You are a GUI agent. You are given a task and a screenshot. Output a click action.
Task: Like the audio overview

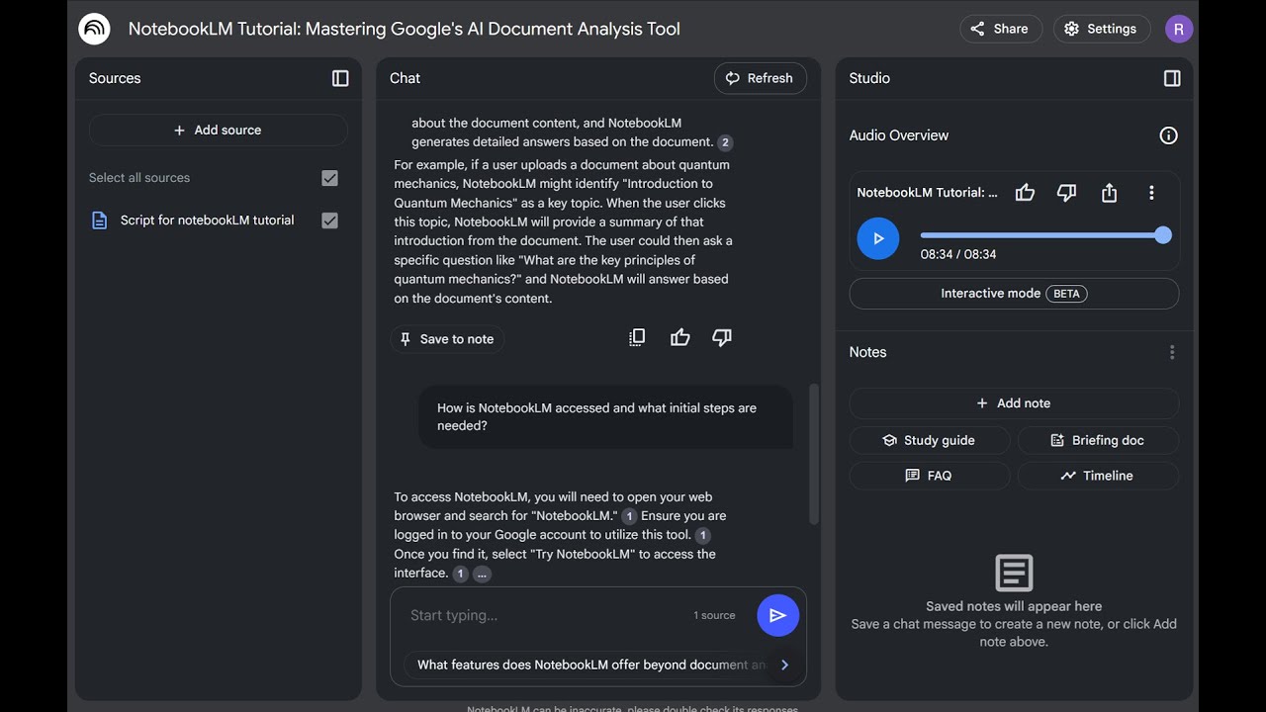(1025, 193)
